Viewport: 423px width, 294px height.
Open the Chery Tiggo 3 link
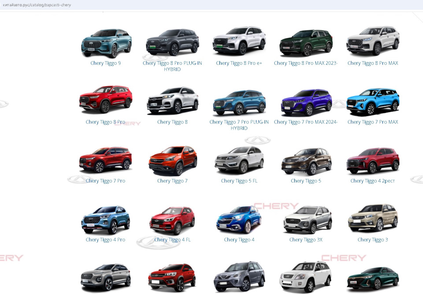(373, 240)
